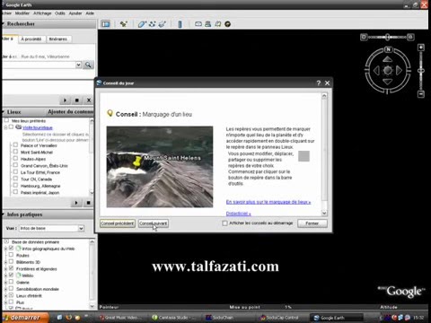
Task: Click the Conseil suivant button
Action: tap(154, 223)
